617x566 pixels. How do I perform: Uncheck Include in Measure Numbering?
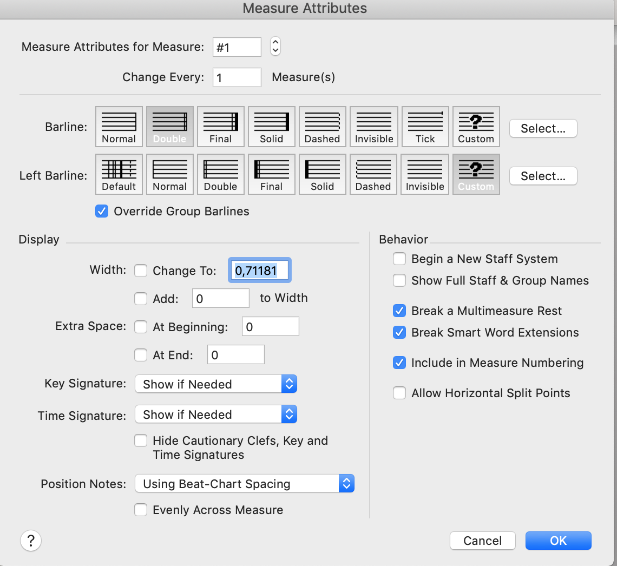click(x=399, y=363)
